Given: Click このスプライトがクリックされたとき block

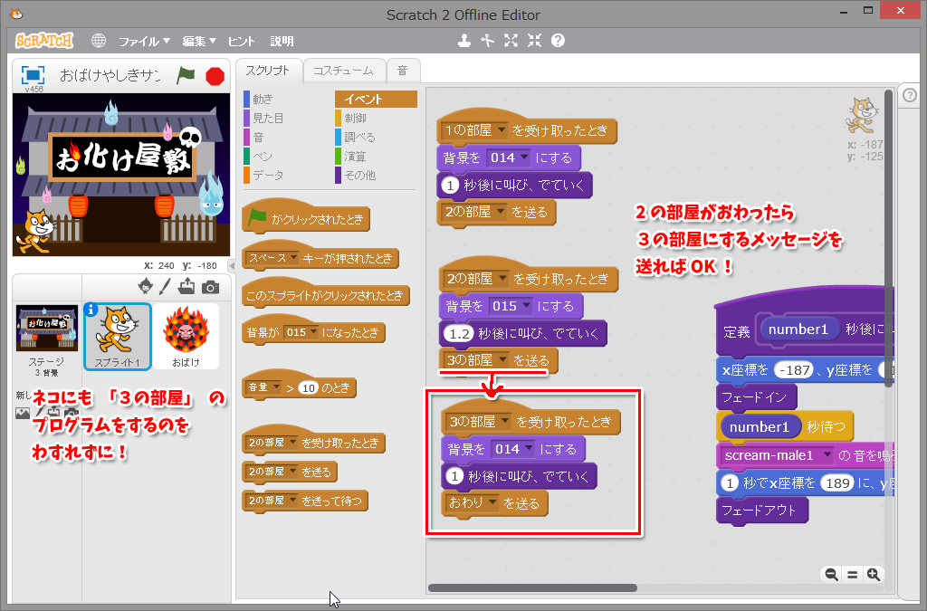Looking at the screenshot, I should (x=326, y=294).
